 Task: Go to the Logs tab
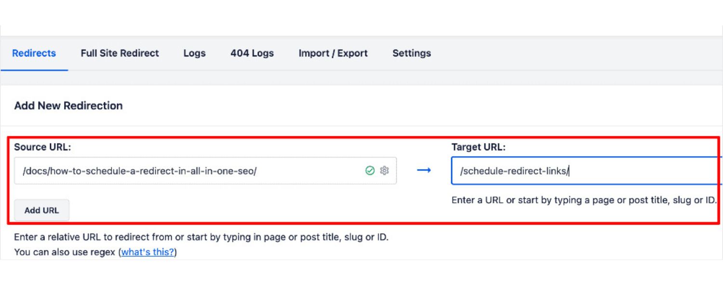pyautogui.click(x=194, y=53)
